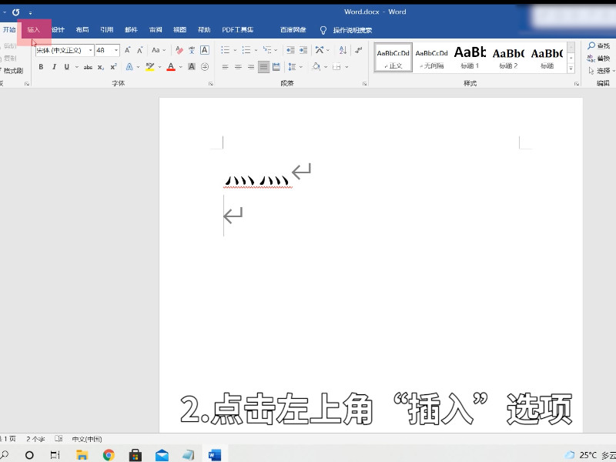Center the paragraph text

coord(238,67)
